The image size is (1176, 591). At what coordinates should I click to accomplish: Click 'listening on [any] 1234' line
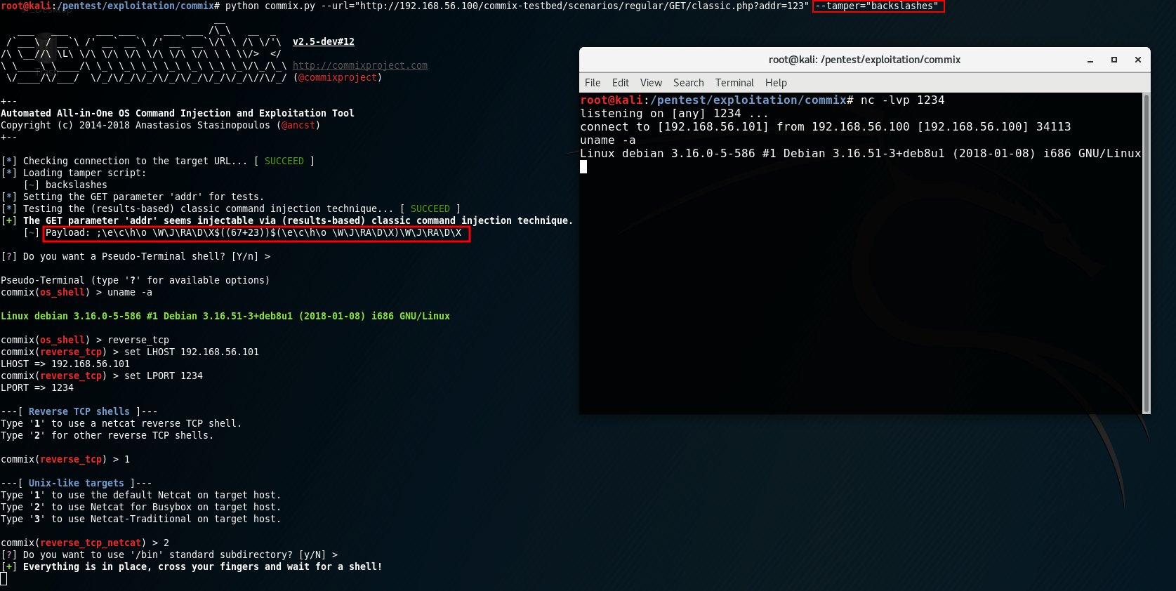click(674, 114)
